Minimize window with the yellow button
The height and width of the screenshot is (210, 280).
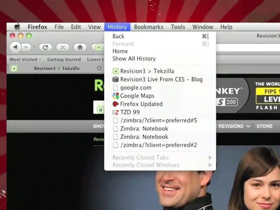(x=21, y=36)
